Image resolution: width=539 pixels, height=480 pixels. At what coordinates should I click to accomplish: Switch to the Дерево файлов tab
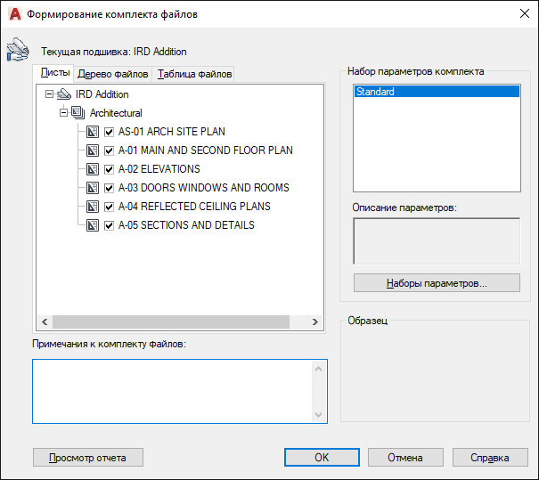tap(112, 74)
